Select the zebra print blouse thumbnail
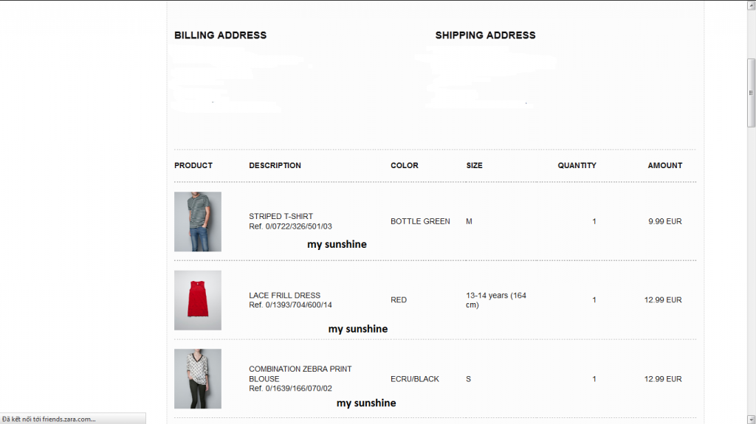The image size is (756, 424). (x=198, y=378)
